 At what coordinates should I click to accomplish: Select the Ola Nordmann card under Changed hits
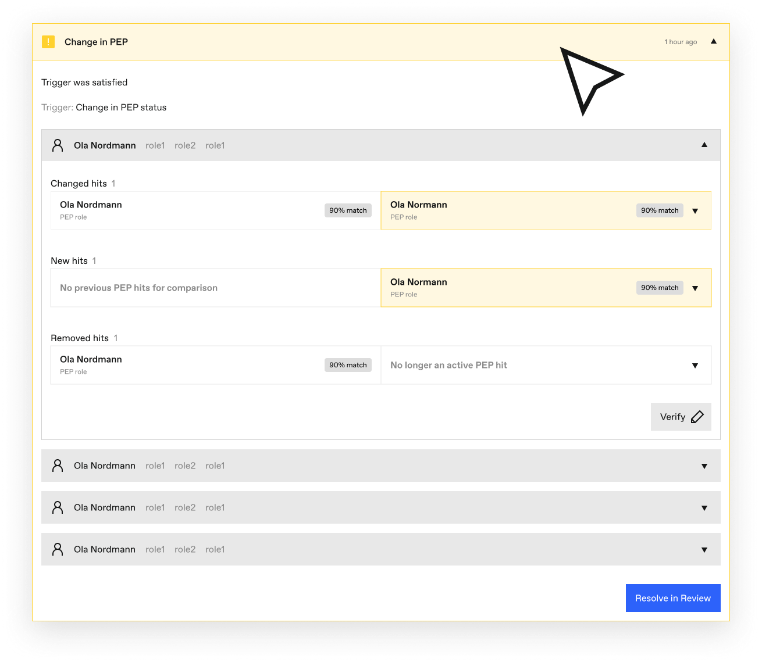pyautogui.click(x=216, y=210)
